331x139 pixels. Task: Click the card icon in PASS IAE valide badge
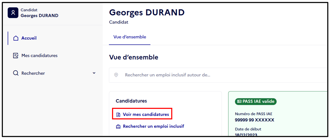pos(239,101)
